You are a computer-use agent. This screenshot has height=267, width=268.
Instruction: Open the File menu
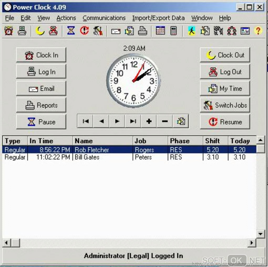pos(9,18)
